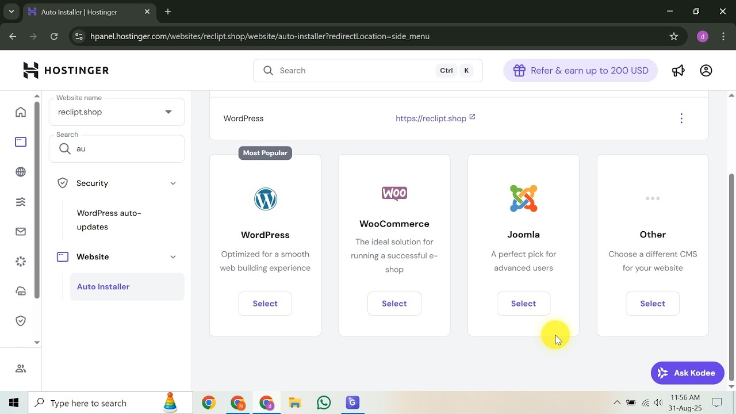This screenshot has height=414, width=736.
Task: Open the shield check icon in left rail
Action: (x=21, y=321)
